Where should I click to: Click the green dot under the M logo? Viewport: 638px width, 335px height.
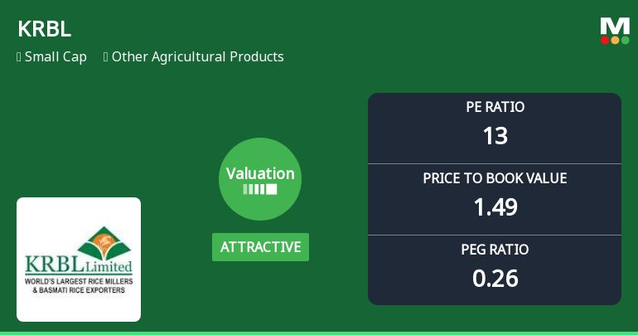click(625, 40)
